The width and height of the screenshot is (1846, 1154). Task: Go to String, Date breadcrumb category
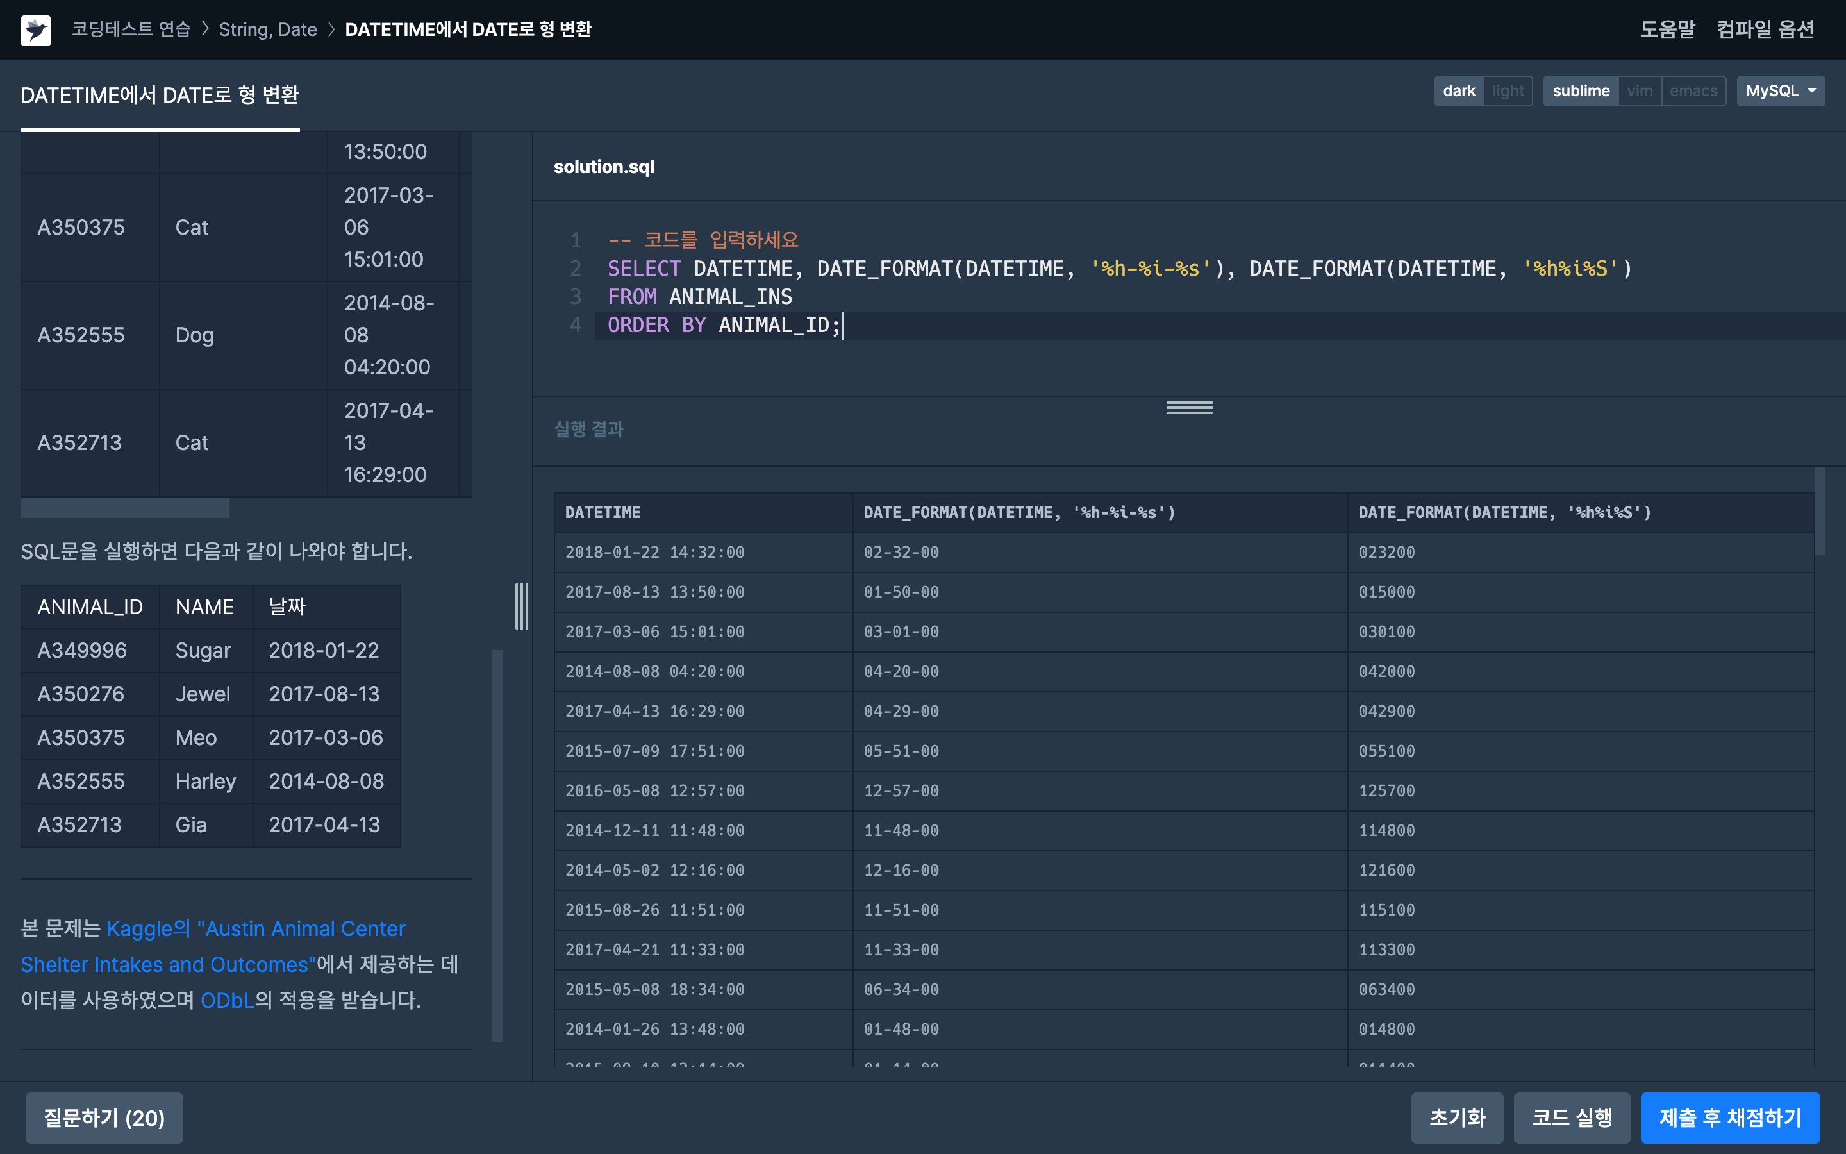click(268, 29)
